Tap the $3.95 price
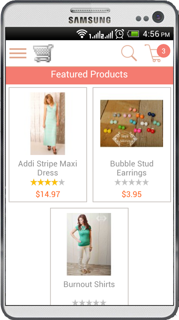This screenshot has width=179, height=320. [132, 194]
